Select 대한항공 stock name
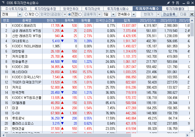 coord(18,51)
